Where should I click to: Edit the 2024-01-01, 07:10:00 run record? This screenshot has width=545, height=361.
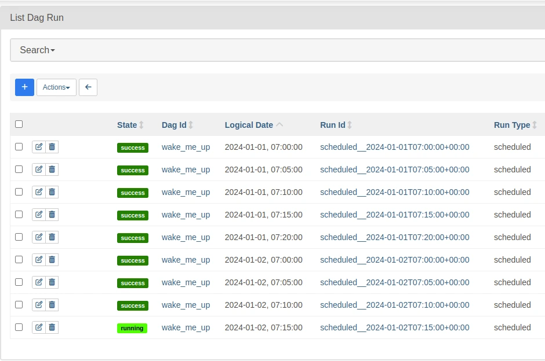point(39,192)
